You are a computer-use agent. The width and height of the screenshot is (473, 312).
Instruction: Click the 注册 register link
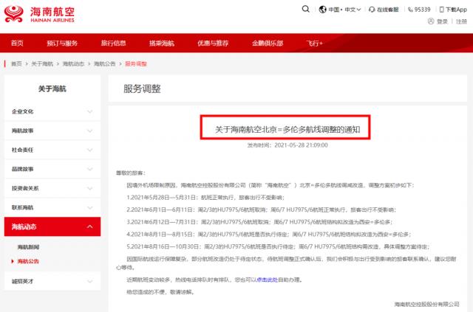(461, 22)
